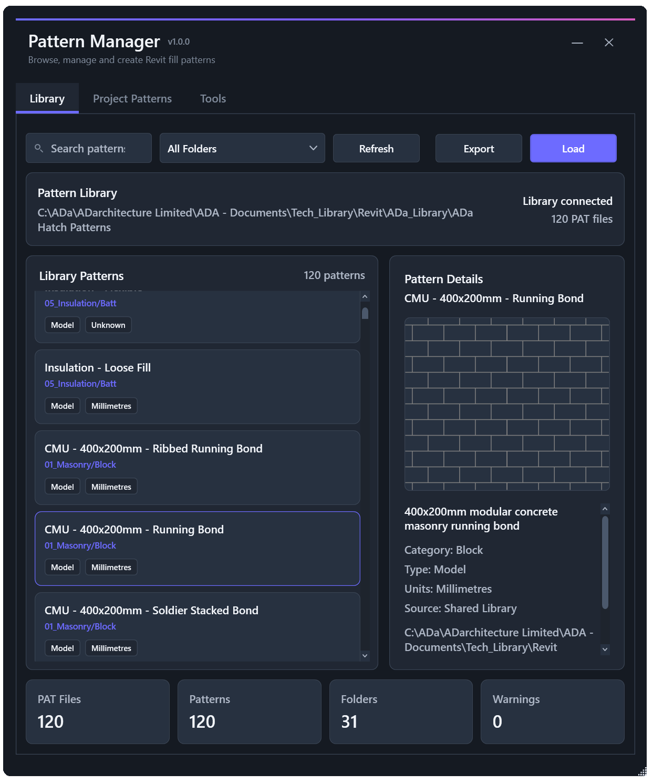
Task: Focus the Search patterns input field
Action: (89, 148)
